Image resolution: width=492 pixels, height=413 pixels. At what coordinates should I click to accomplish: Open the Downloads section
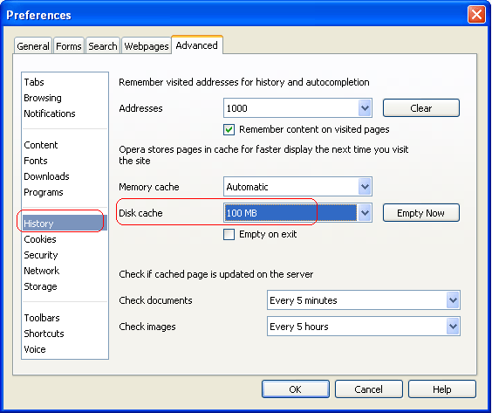coord(46,176)
